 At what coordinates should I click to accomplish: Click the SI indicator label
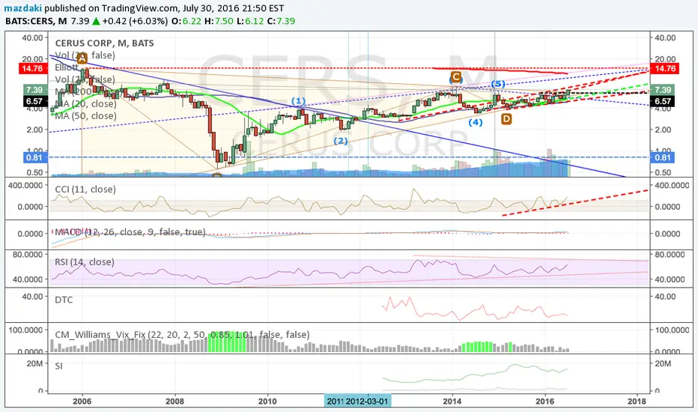pos(58,366)
